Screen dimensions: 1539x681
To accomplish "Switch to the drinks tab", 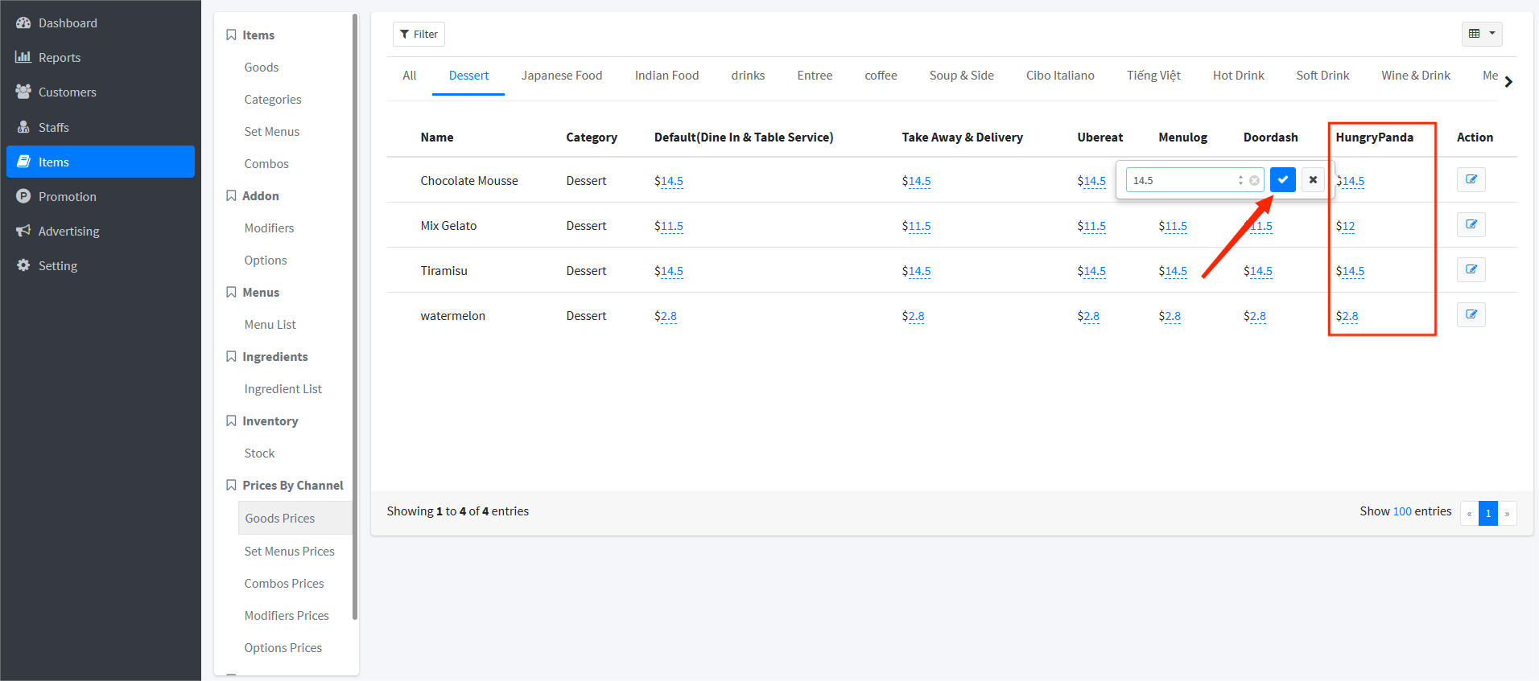I will (x=748, y=76).
